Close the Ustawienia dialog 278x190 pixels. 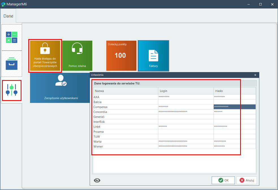255,75
